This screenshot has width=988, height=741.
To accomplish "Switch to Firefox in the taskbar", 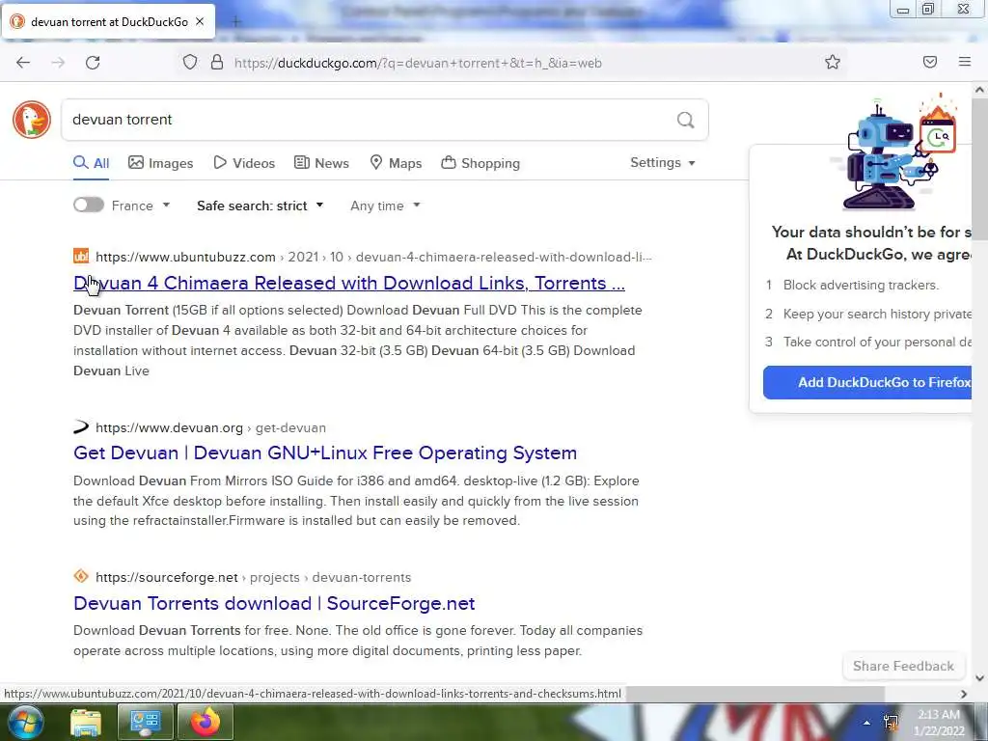I will click(206, 722).
